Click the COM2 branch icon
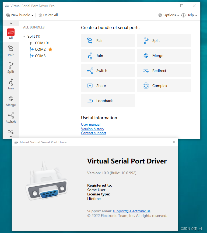 (32, 49)
